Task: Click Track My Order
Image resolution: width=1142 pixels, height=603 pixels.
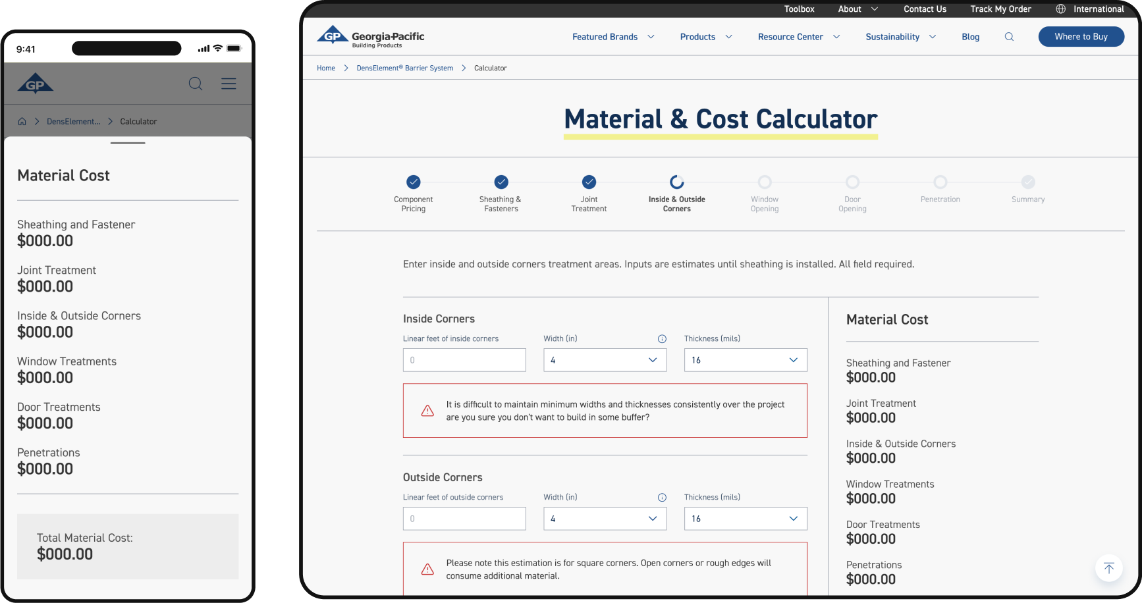Action: [1000, 9]
